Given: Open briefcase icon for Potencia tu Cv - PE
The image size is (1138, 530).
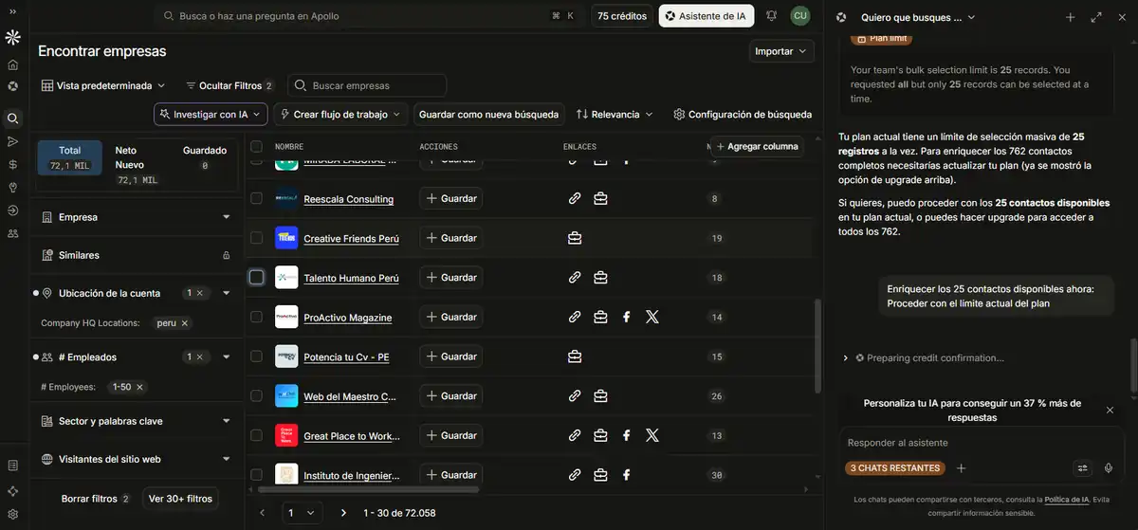Looking at the screenshot, I should pyautogui.click(x=575, y=356).
